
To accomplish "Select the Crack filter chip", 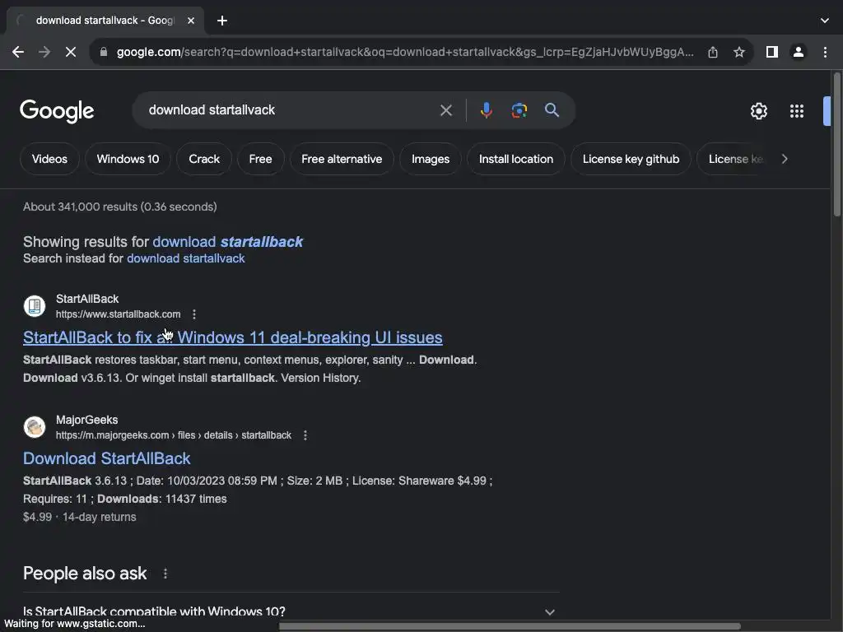I will click(204, 159).
